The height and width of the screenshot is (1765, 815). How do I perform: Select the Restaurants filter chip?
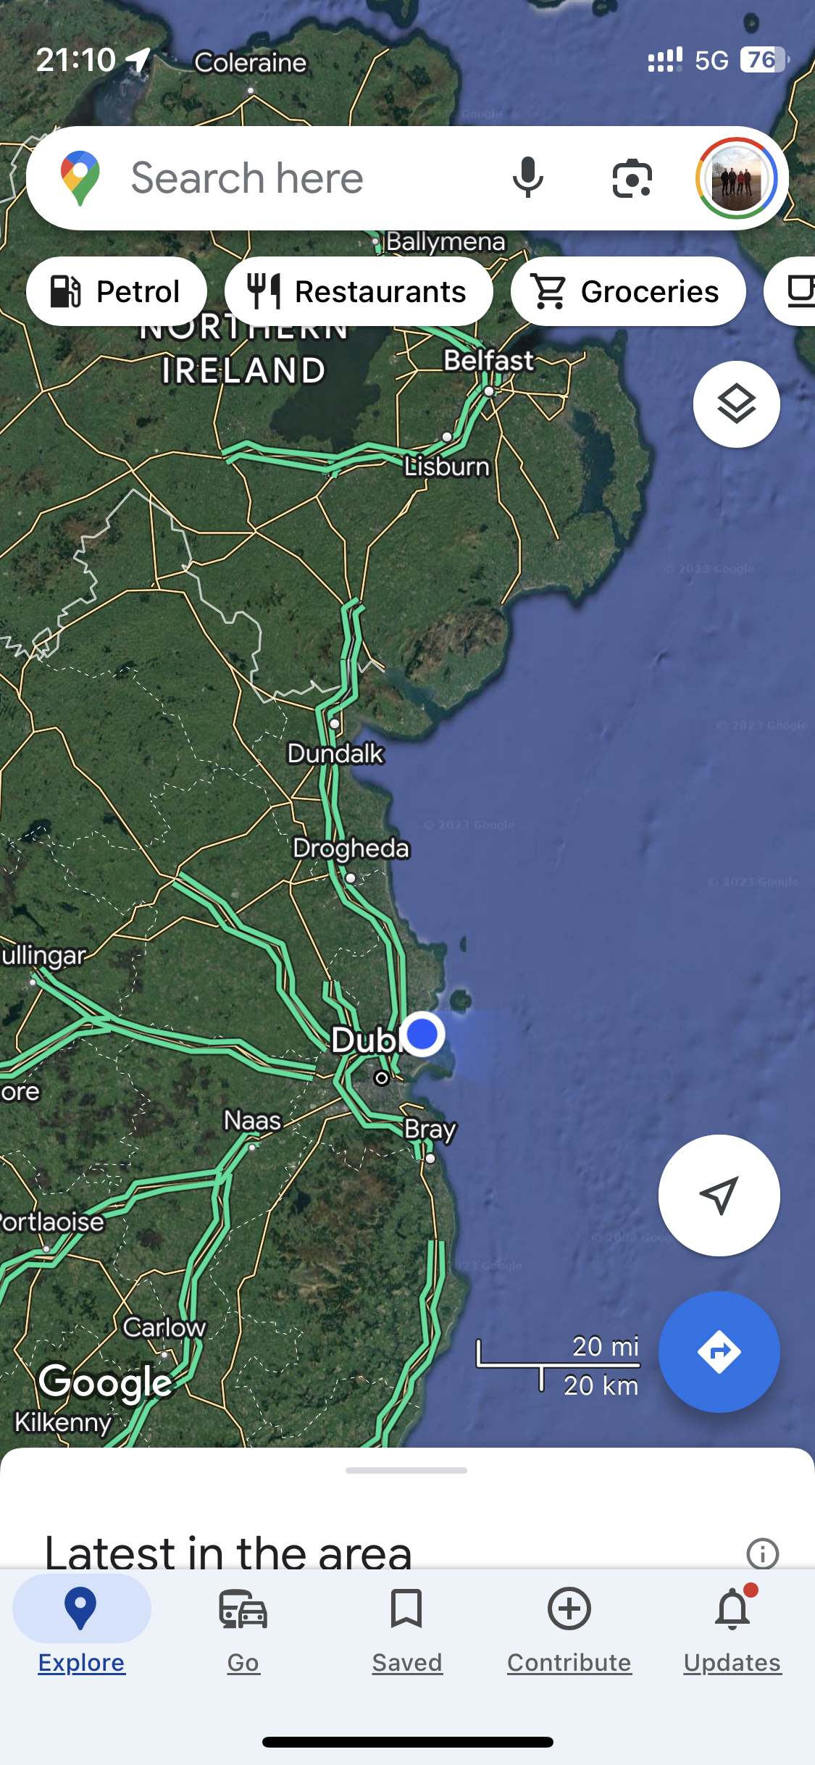pyautogui.click(x=359, y=291)
